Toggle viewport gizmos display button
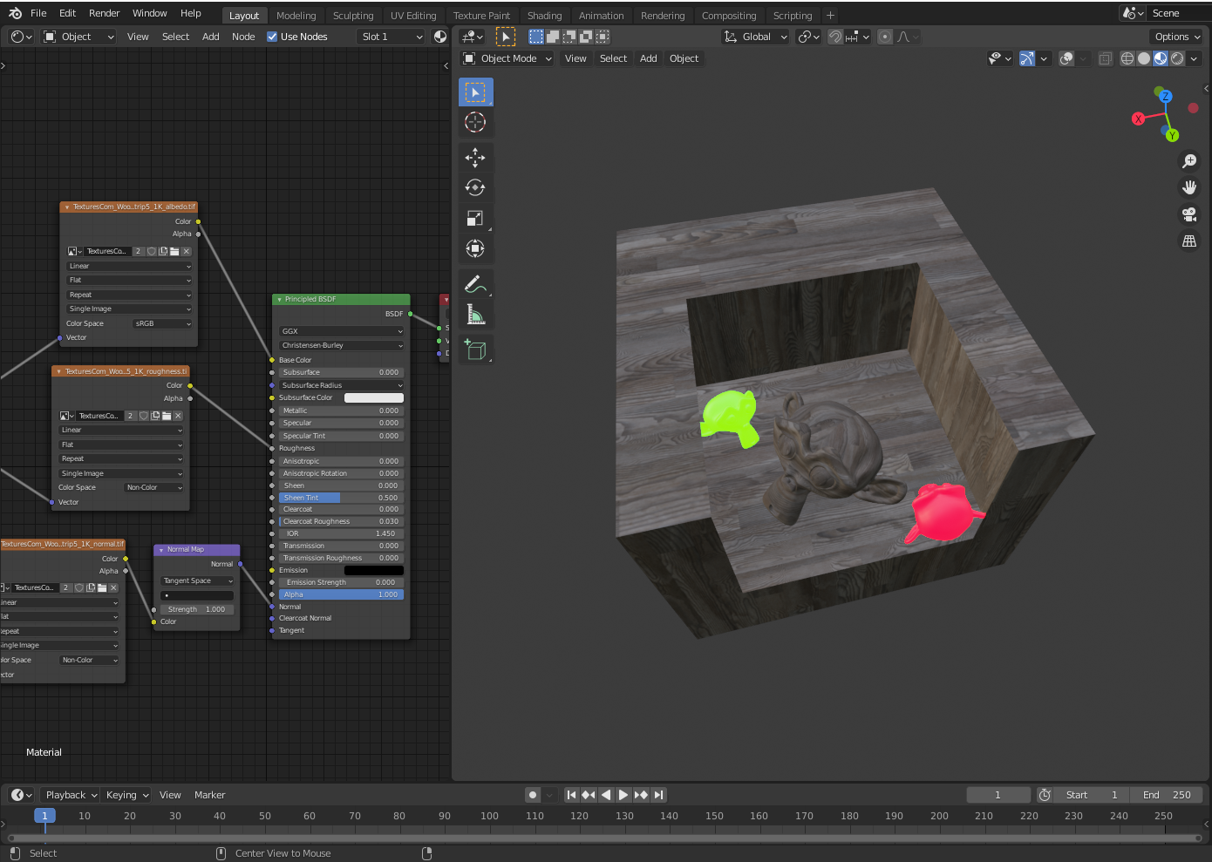The height and width of the screenshot is (862, 1212). [1028, 58]
